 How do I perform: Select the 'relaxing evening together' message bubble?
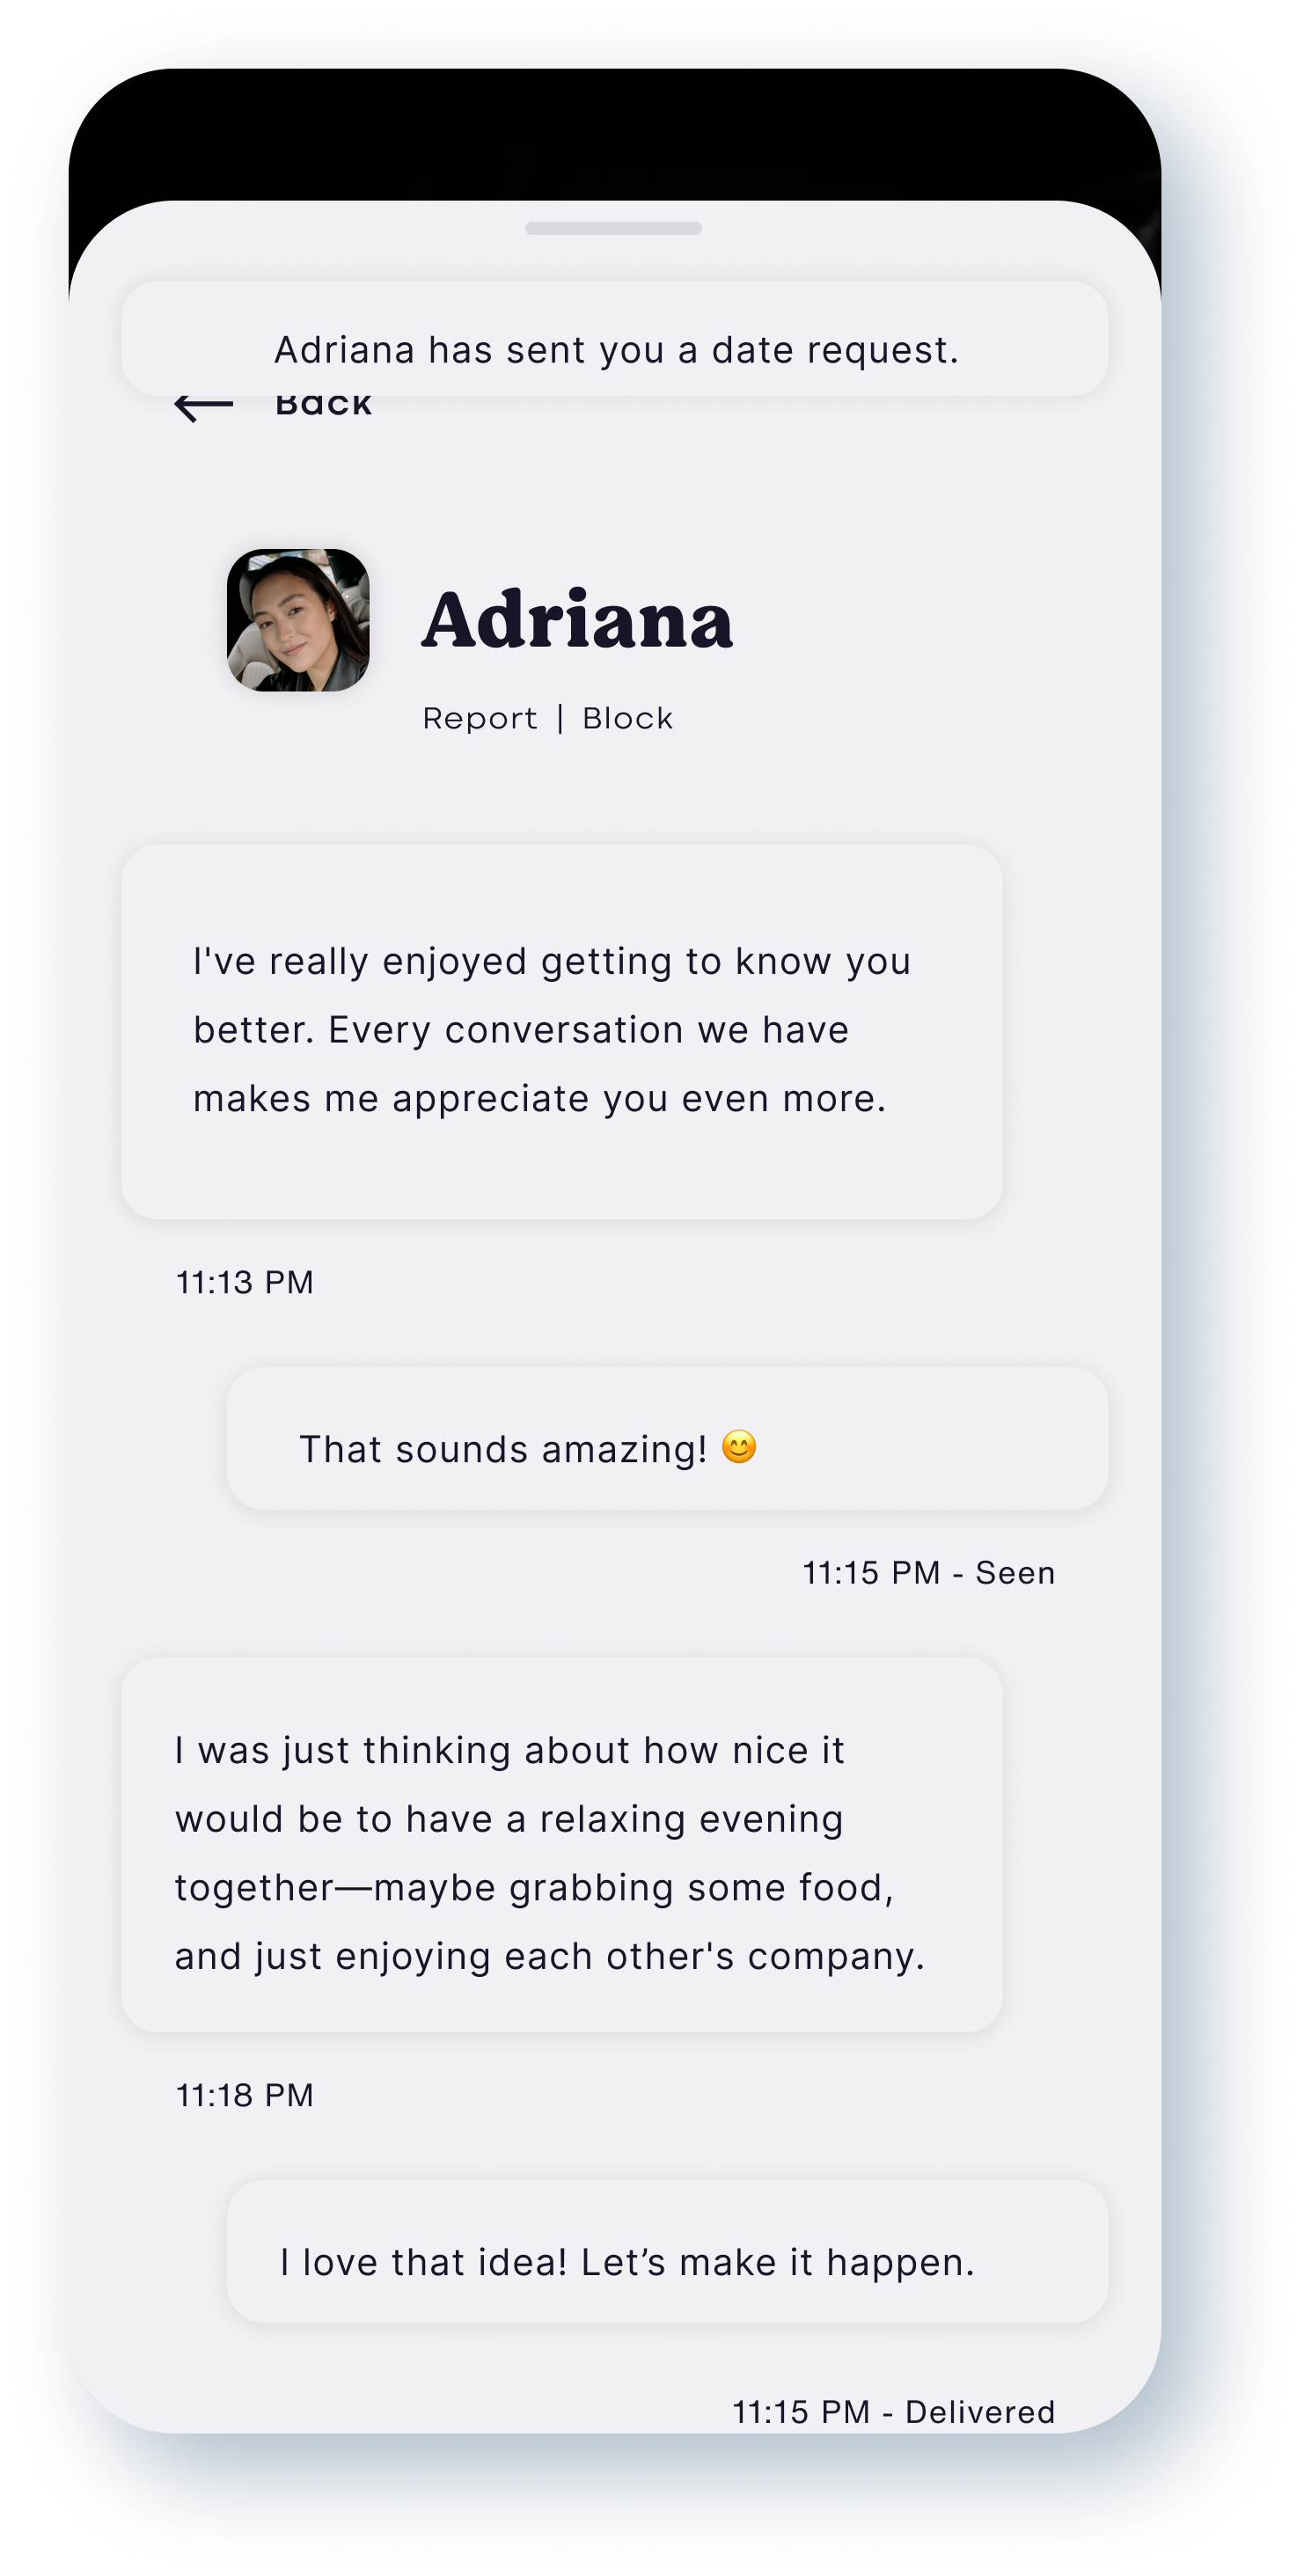[x=562, y=1845]
